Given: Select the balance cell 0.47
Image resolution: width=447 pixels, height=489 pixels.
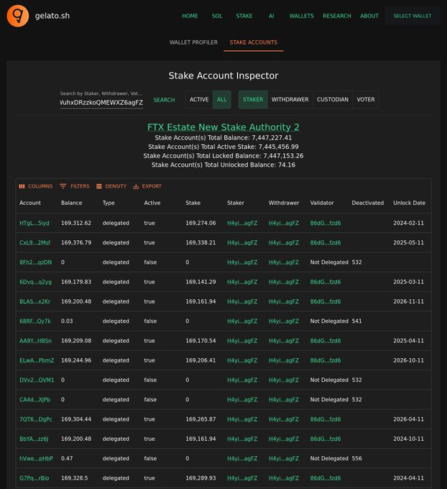Looking at the screenshot, I should (x=67, y=459).
